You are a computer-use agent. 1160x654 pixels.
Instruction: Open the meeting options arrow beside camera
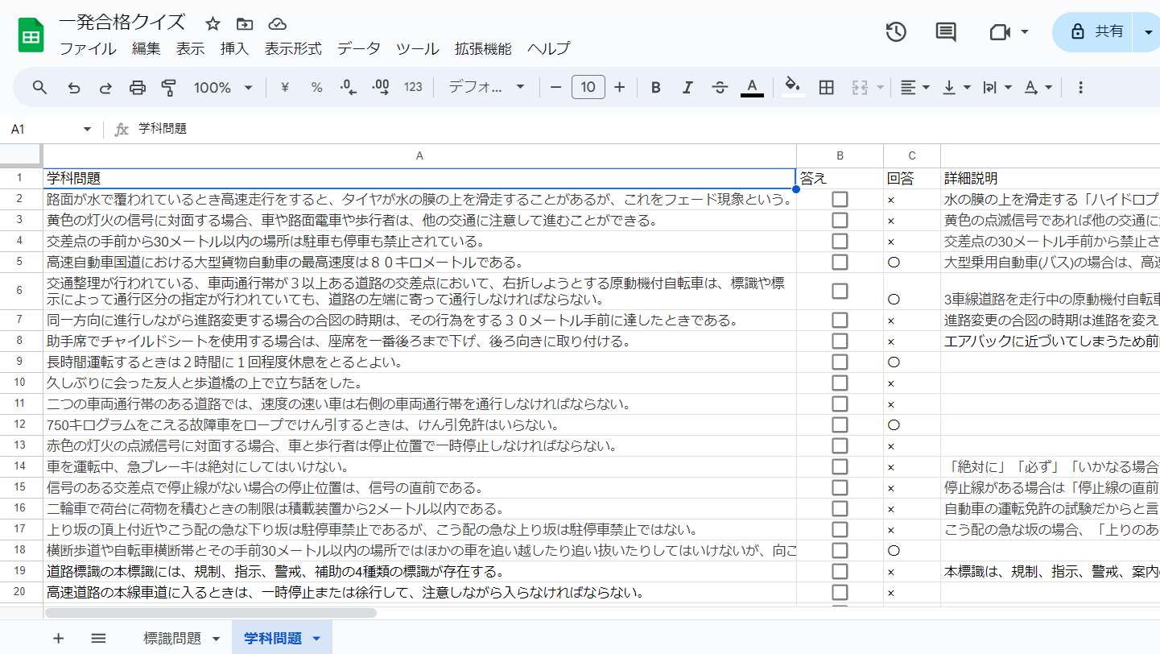[1025, 32]
